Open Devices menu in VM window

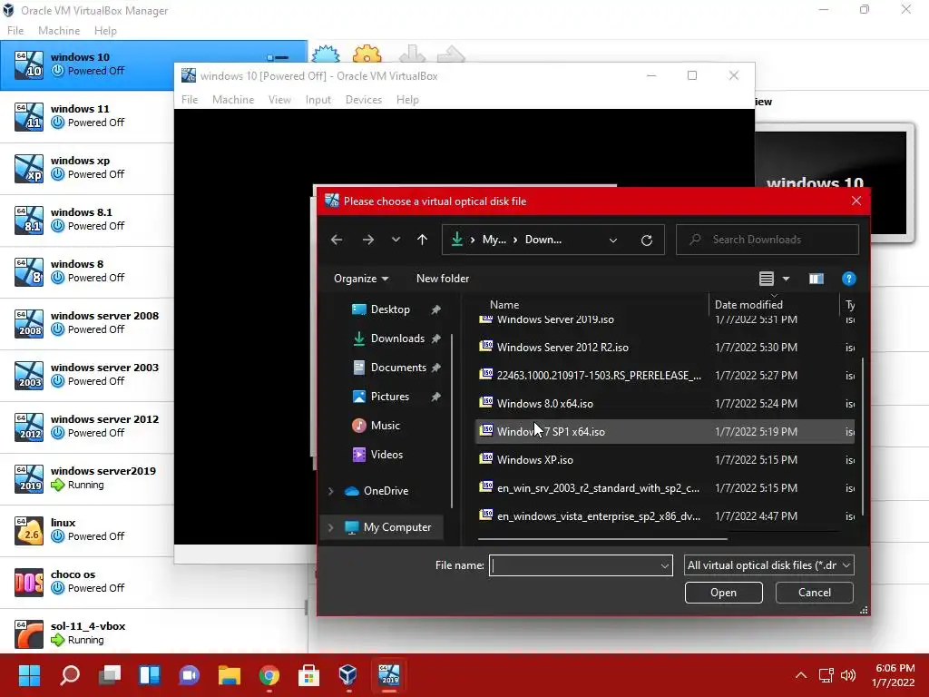[x=363, y=100]
